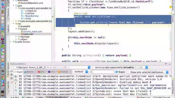This screenshot has height=98, width=175.
Task: Expand the values folder
Action: (16, 39)
